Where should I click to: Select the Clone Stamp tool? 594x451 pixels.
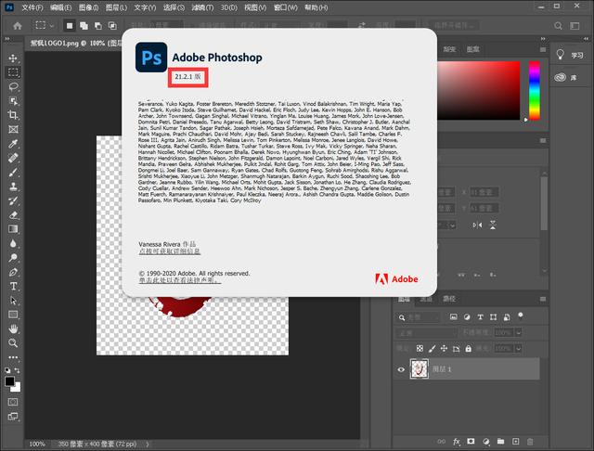point(13,186)
